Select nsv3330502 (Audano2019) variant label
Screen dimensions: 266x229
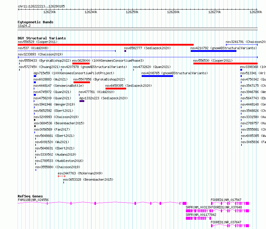tap(56, 154)
